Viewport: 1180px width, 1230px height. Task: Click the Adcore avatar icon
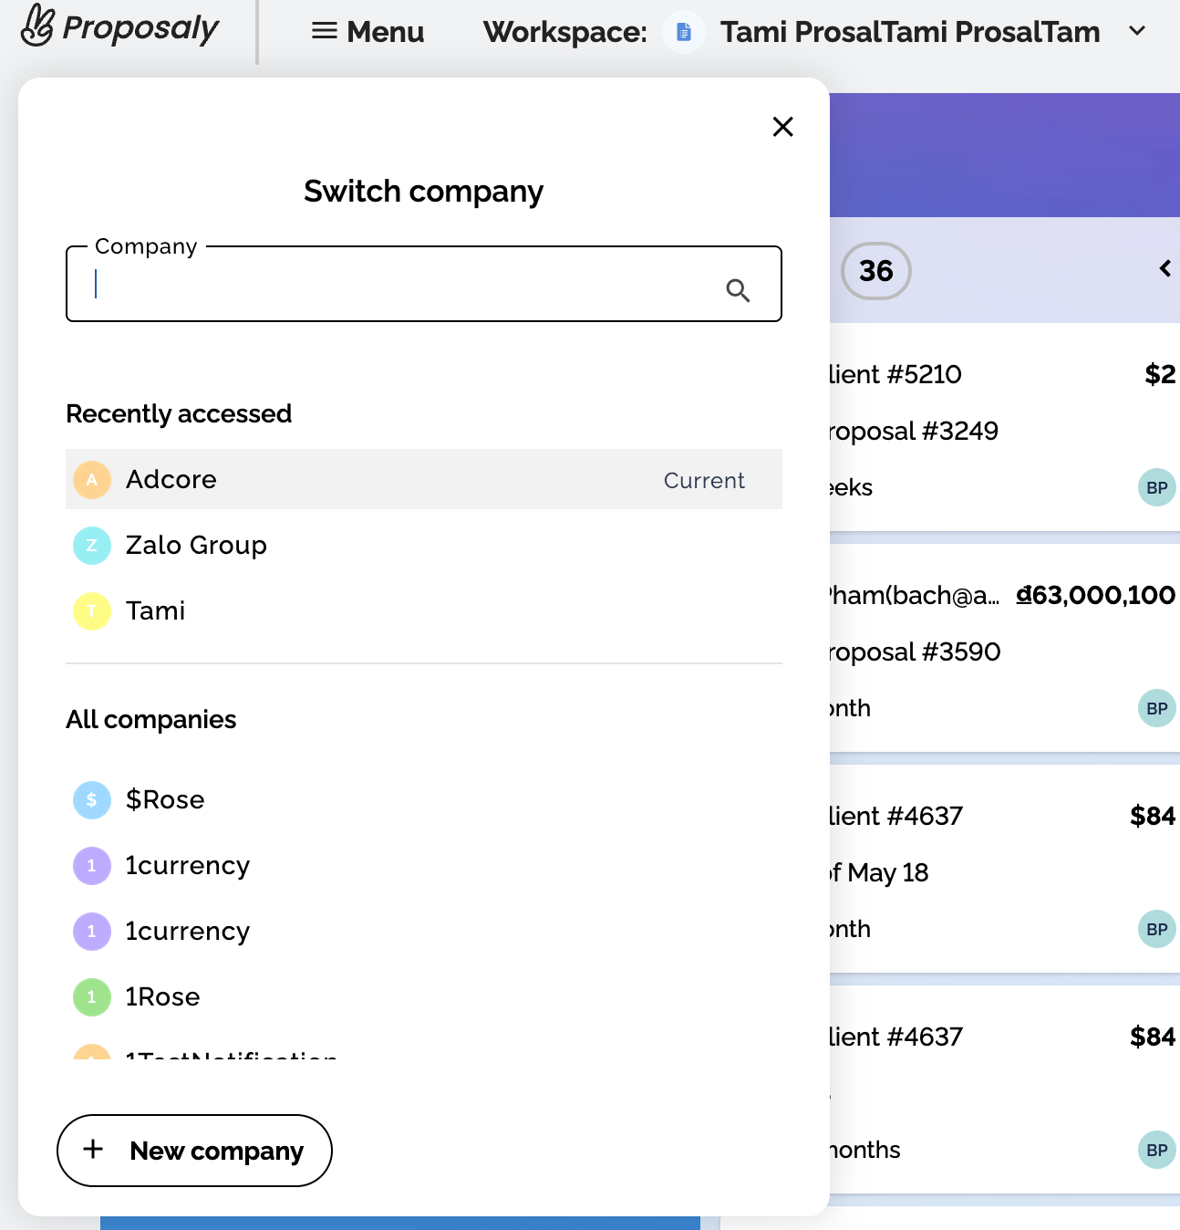click(x=92, y=480)
